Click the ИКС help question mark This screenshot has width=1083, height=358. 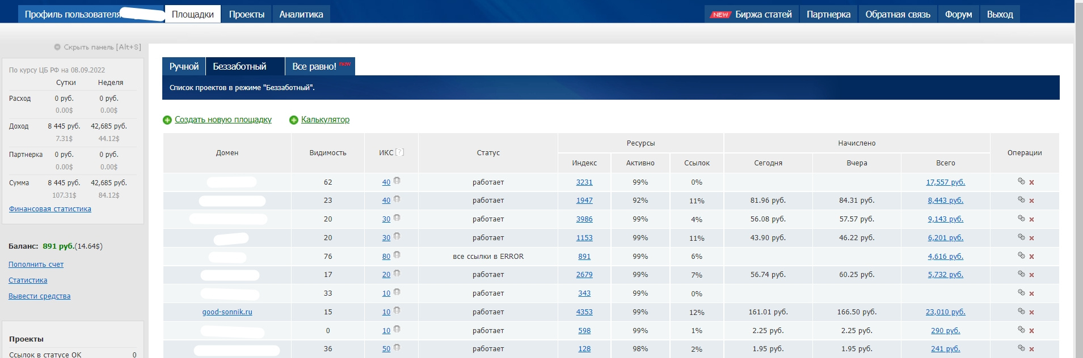[400, 152]
